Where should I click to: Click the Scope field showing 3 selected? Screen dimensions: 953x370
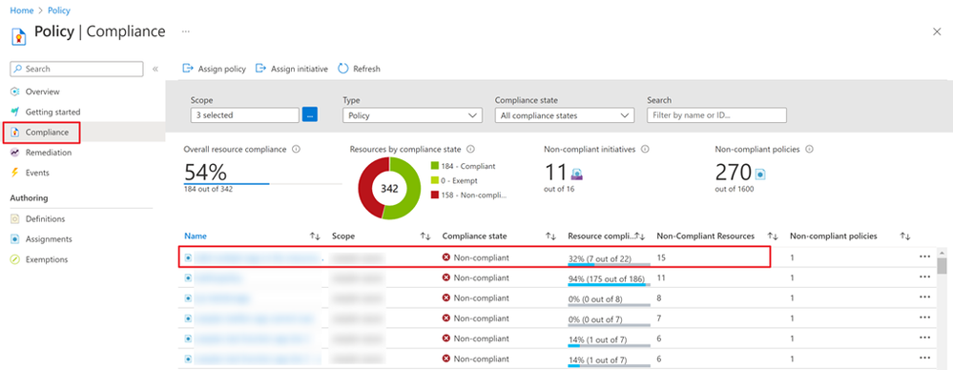245,114
